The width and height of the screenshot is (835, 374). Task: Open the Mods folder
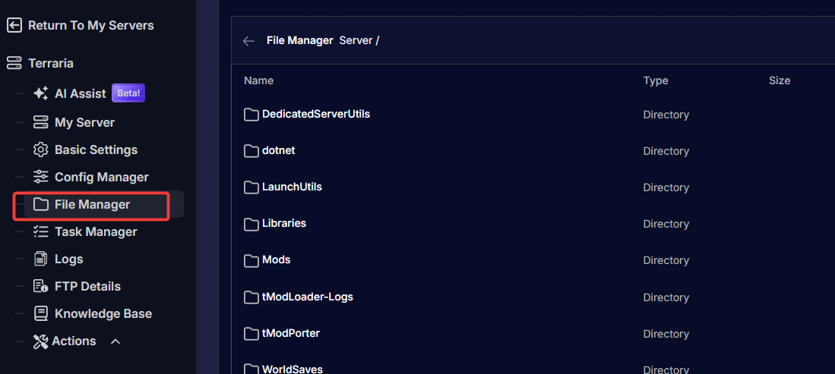coord(276,259)
